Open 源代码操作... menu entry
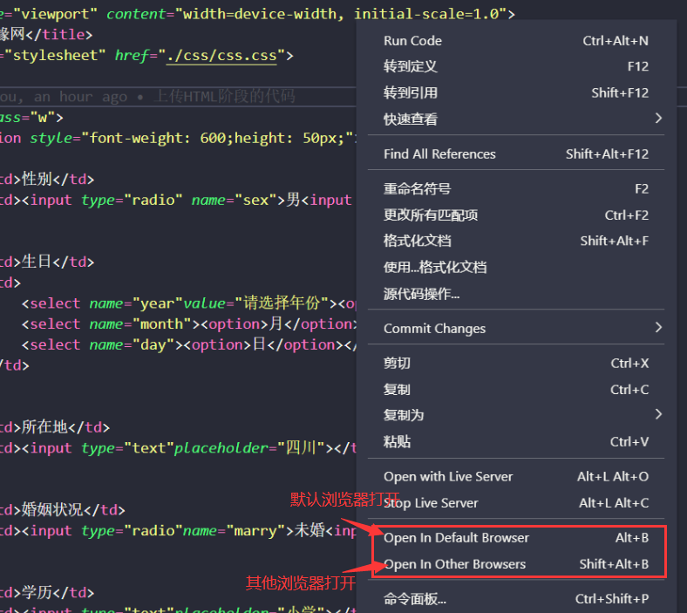The image size is (687, 613). click(x=516, y=294)
